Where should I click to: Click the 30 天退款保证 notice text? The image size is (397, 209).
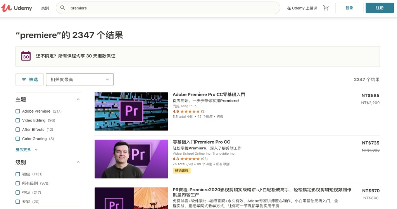pos(76,56)
